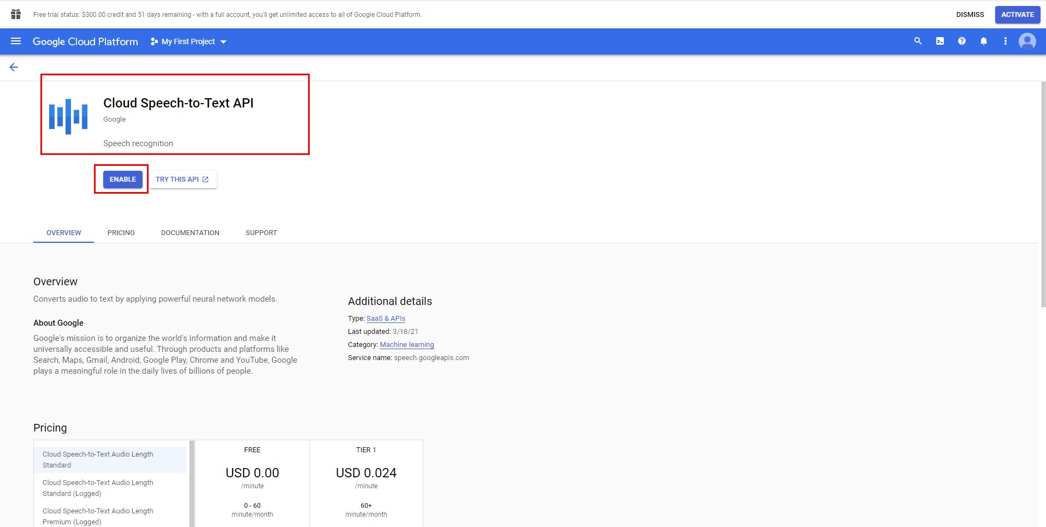This screenshot has height=527, width=1046.
Task: Activate Cloud Shell terminal icon
Action: 939,41
